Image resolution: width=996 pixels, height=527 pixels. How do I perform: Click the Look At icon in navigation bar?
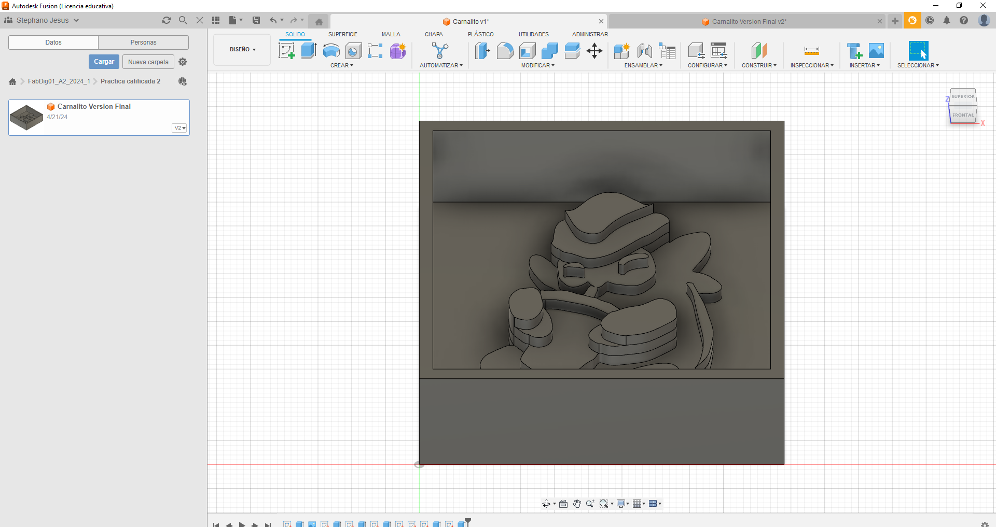pos(563,504)
